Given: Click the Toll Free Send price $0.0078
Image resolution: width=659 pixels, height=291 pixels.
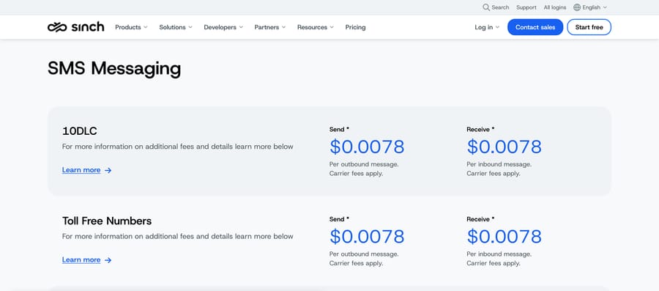Looking at the screenshot, I should tap(367, 236).
